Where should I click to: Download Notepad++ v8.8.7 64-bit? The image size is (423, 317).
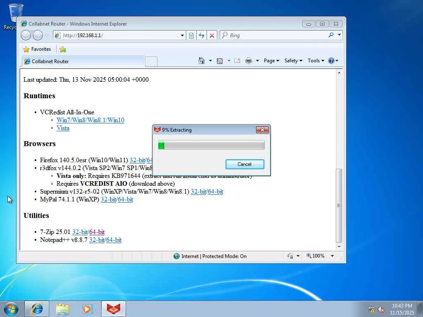(x=114, y=240)
